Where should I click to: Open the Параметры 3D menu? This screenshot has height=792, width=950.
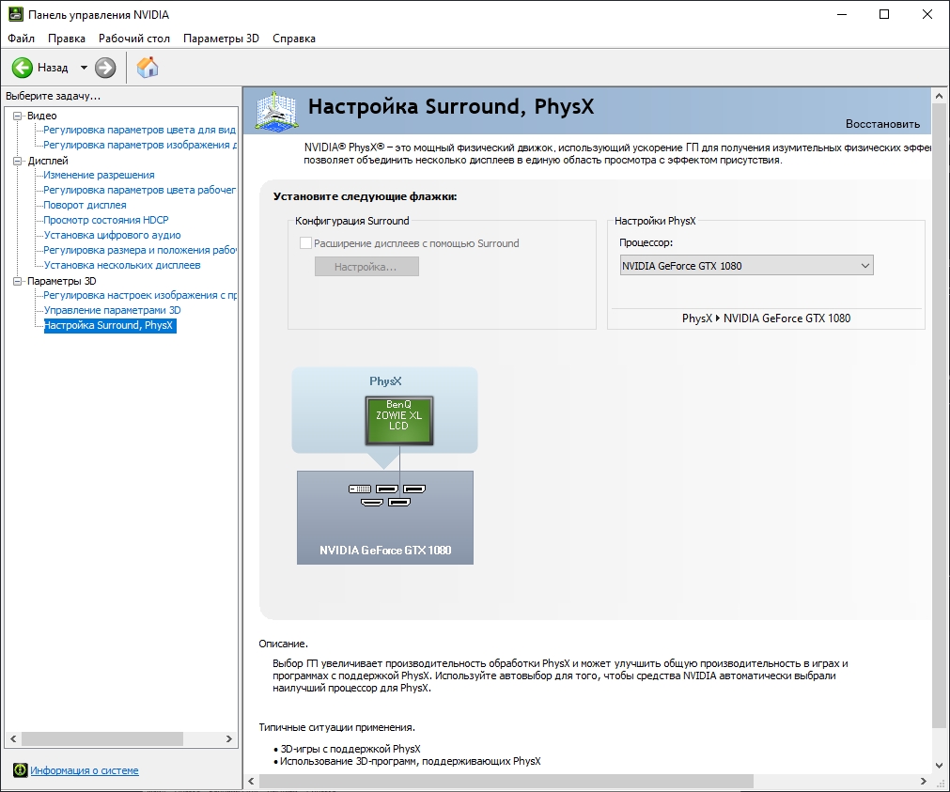(x=221, y=39)
